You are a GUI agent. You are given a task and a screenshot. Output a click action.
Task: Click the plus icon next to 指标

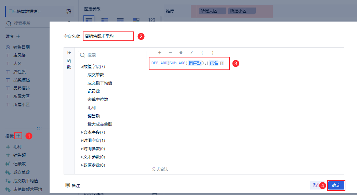[18, 136]
